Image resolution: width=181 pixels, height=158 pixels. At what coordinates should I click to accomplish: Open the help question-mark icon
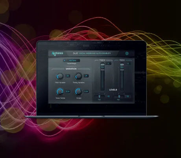coord(127,53)
